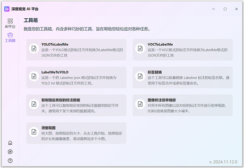Screen dimensions: 244x168
Task: Click the VOCToLabelMe description text
Action: (187, 53)
